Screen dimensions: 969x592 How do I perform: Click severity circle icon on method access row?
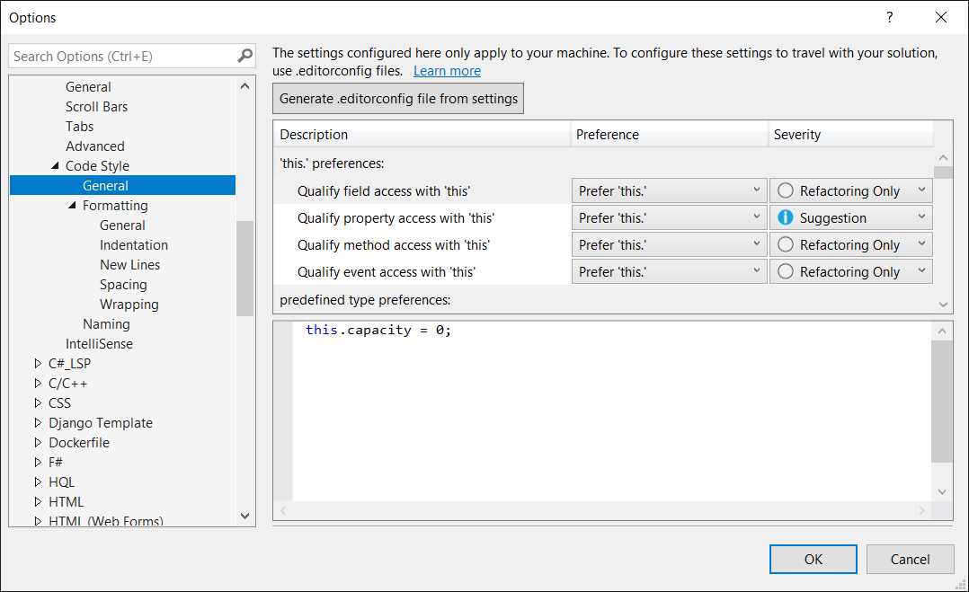[786, 243]
